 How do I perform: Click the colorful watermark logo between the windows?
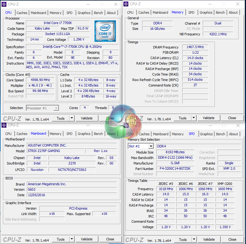coord(123,122)
